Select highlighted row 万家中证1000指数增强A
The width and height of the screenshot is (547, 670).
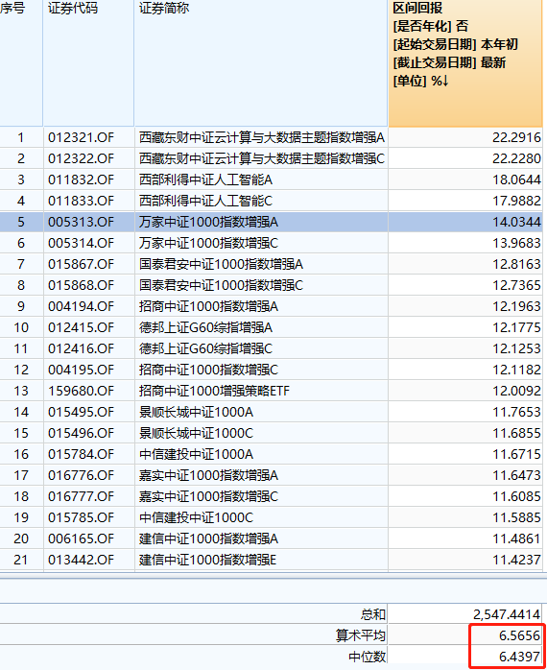coord(272,222)
